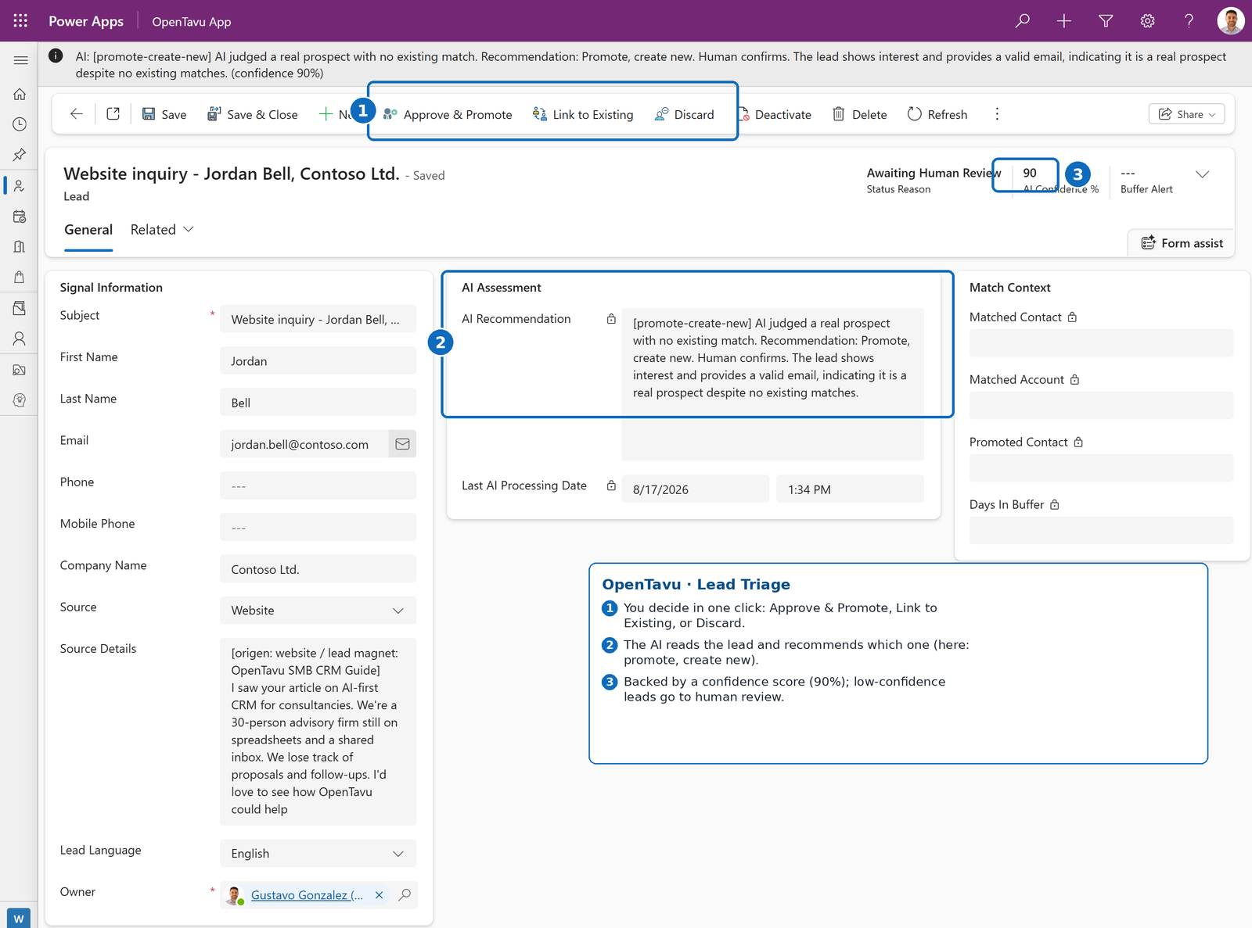The width and height of the screenshot is (1252, 928).
Task: Click the Matched Account locked field
Action: pyautogui.click(x=1101, y=406)
